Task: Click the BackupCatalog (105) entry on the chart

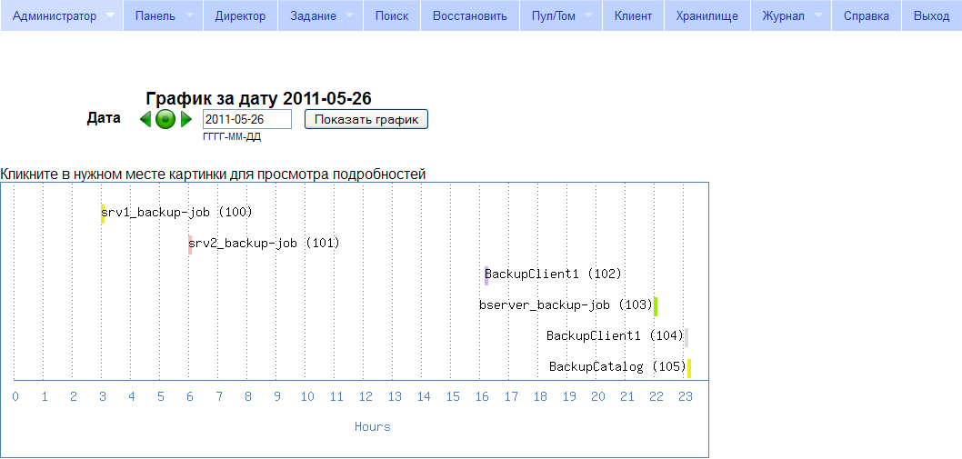Action: click(617, 367)
